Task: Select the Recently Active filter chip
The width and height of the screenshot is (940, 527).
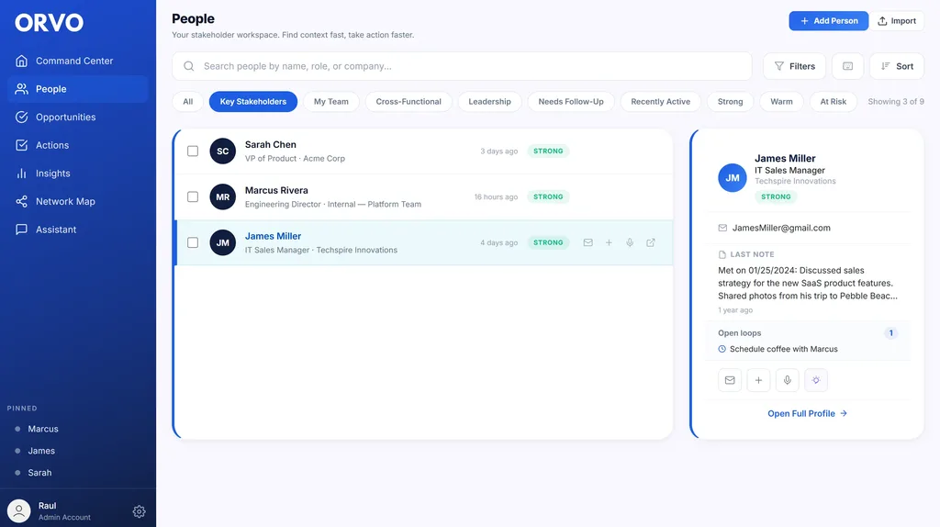Action: [x=661, y=101]
